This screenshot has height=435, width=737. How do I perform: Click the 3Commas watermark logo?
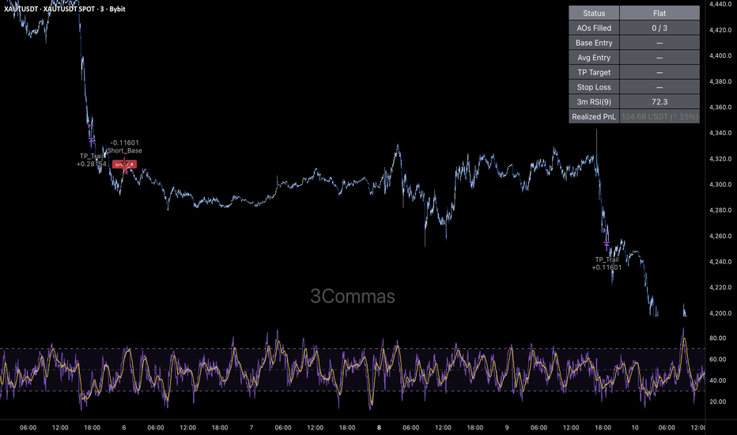[353, 296]
